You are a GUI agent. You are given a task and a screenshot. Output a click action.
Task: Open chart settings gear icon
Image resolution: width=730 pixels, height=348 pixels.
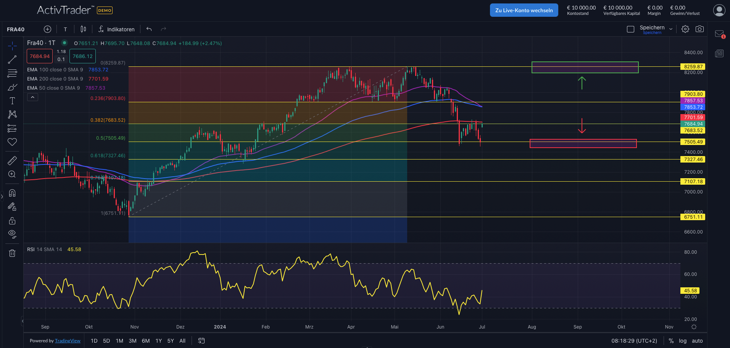(685, 29)
